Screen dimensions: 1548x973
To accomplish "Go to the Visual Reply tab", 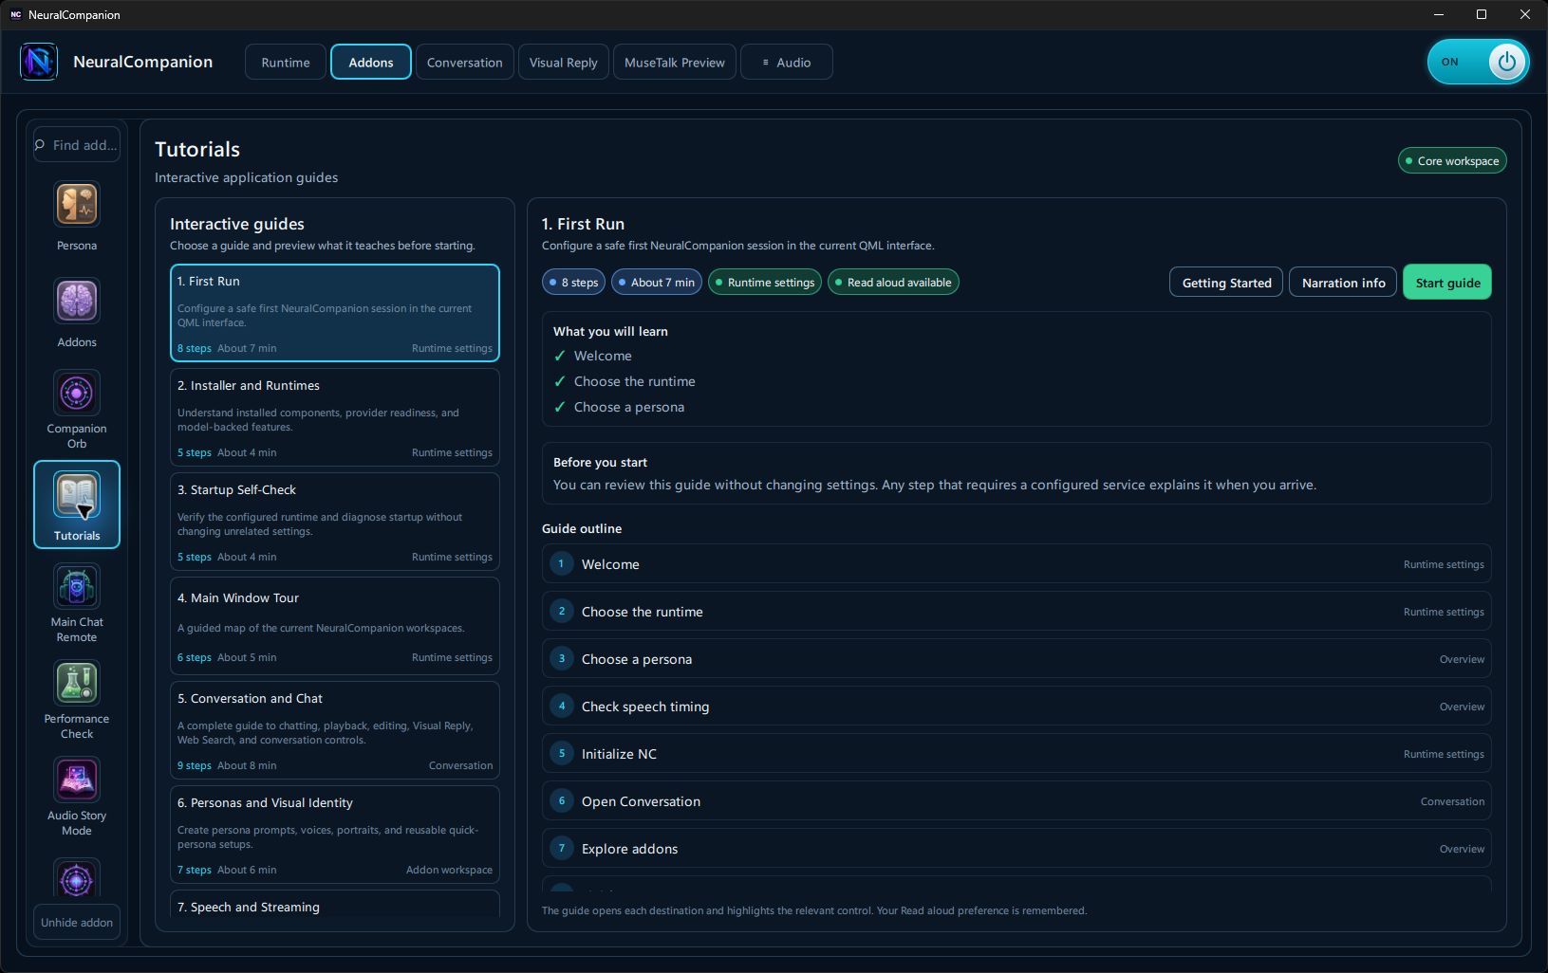I will click(x=564, y=63).
